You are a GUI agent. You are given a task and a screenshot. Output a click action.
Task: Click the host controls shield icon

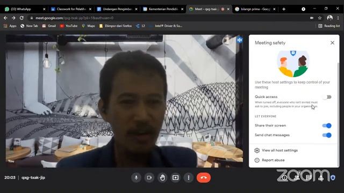point(333,177)
